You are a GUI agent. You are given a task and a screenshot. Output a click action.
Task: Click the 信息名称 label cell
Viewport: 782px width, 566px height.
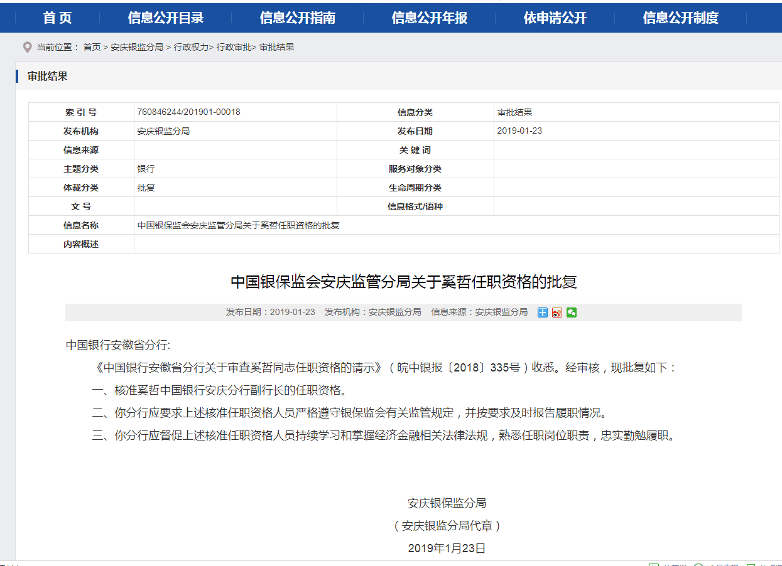pyautogui.click(x=81, y=225)
